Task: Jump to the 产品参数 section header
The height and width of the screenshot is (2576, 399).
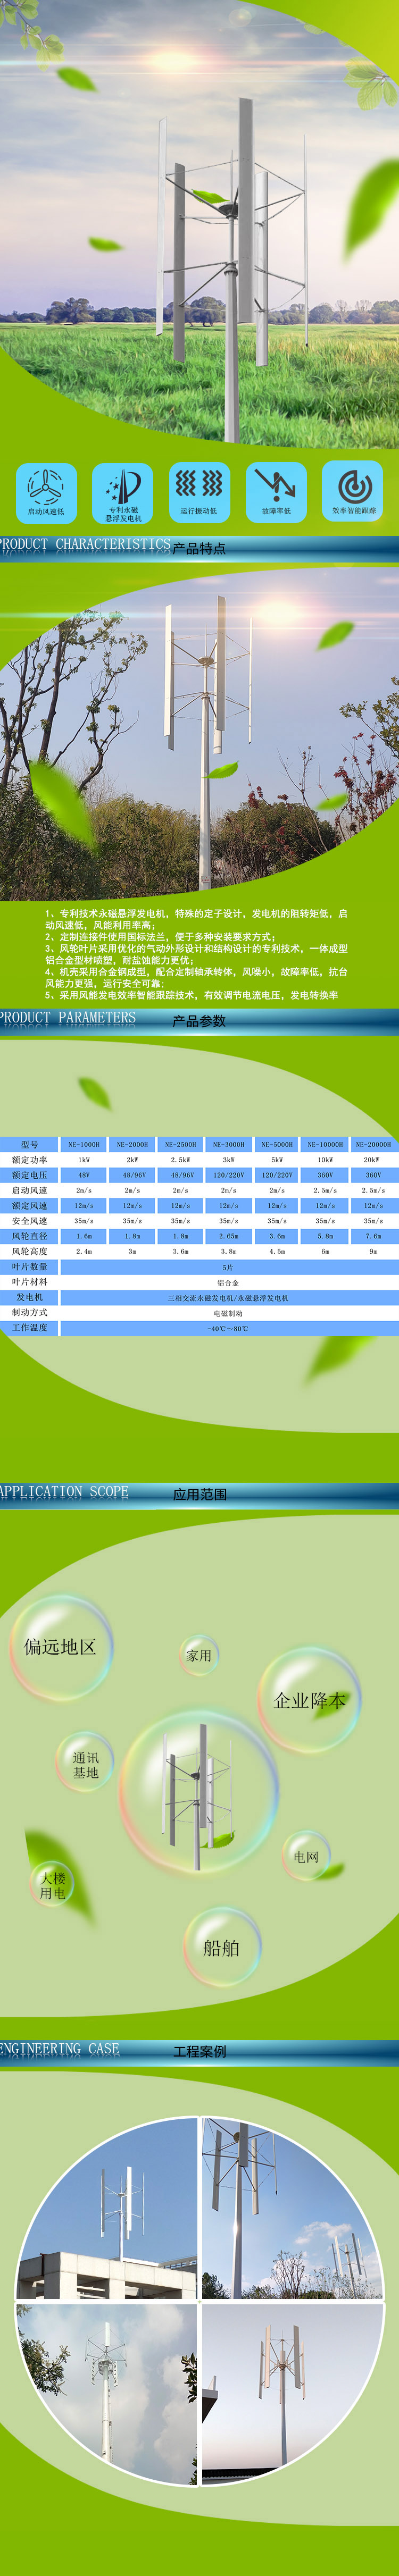Action: point(199,1021)
